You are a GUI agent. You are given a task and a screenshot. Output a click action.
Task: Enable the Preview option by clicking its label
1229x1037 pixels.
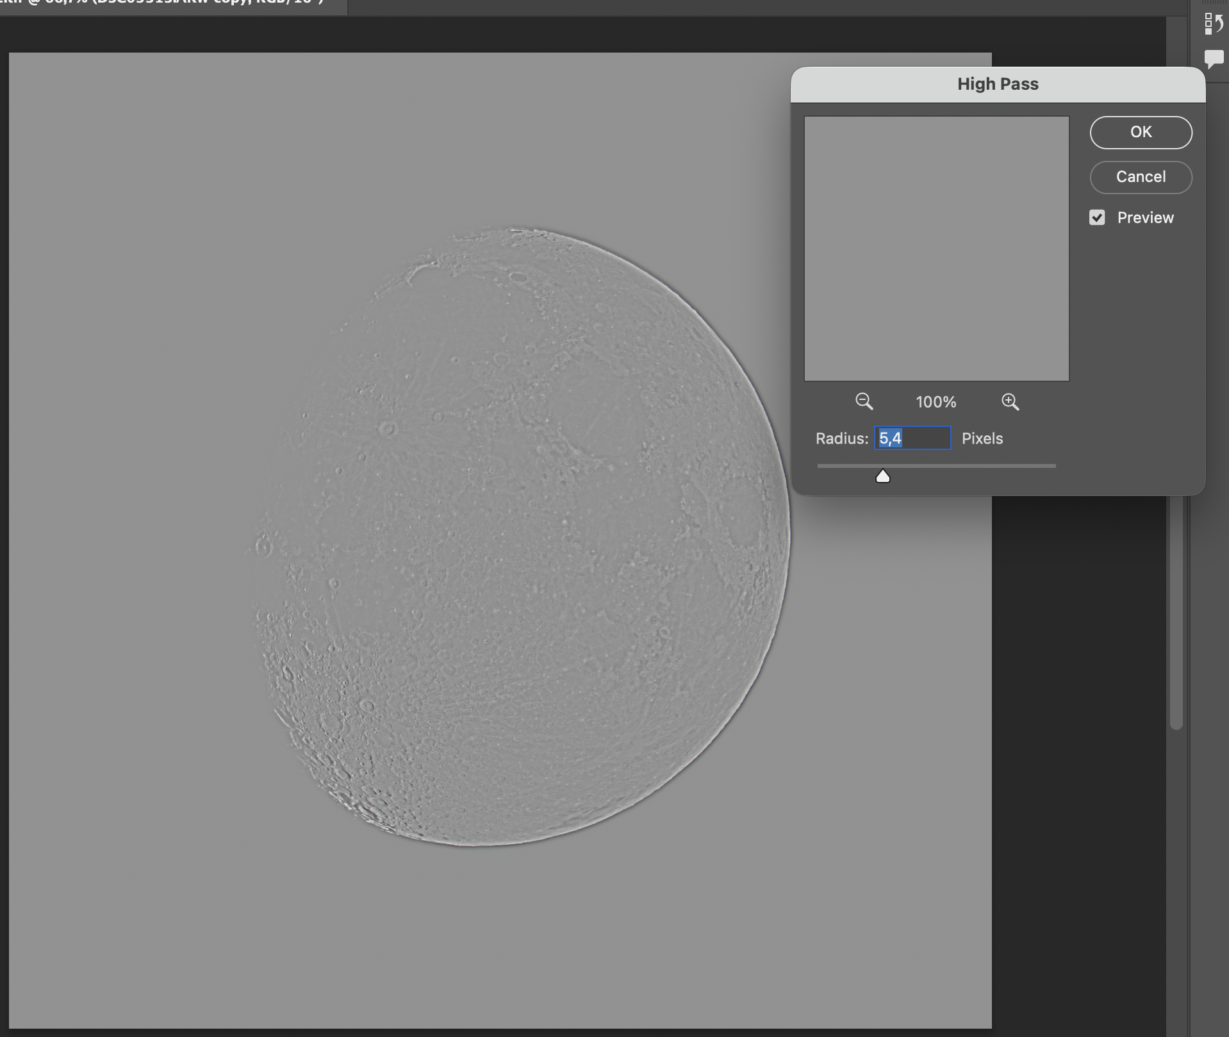point(1146,217)
